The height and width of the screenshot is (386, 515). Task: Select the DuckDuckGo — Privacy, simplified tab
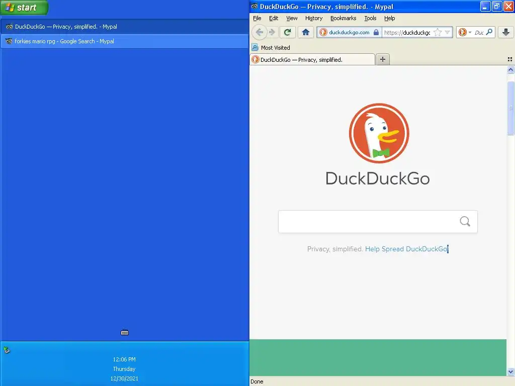312,60
